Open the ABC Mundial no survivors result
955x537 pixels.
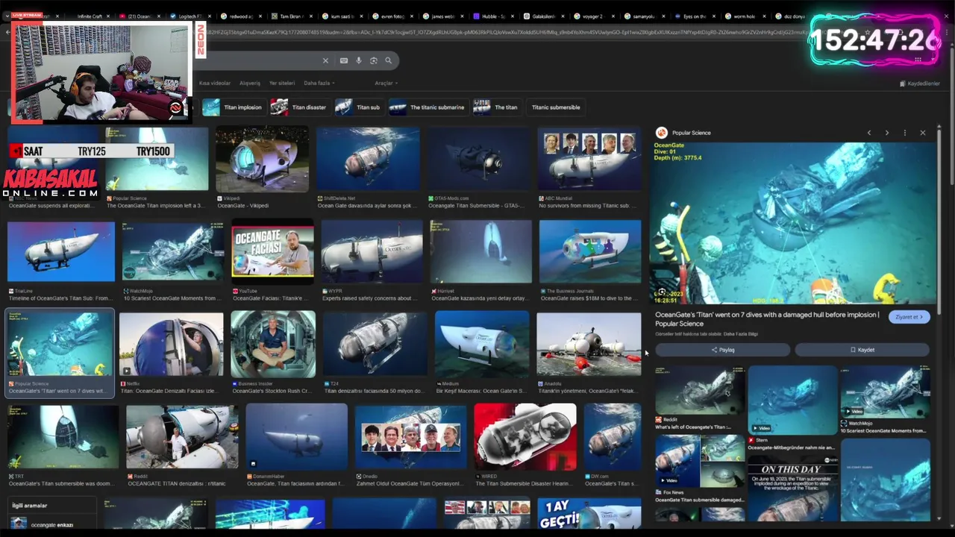(x=589, y=160)
